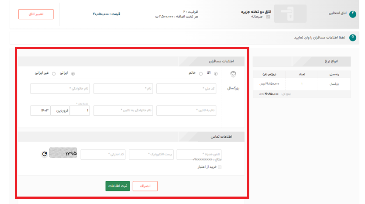Click the کد امنیتی security code field

[103, 155]
